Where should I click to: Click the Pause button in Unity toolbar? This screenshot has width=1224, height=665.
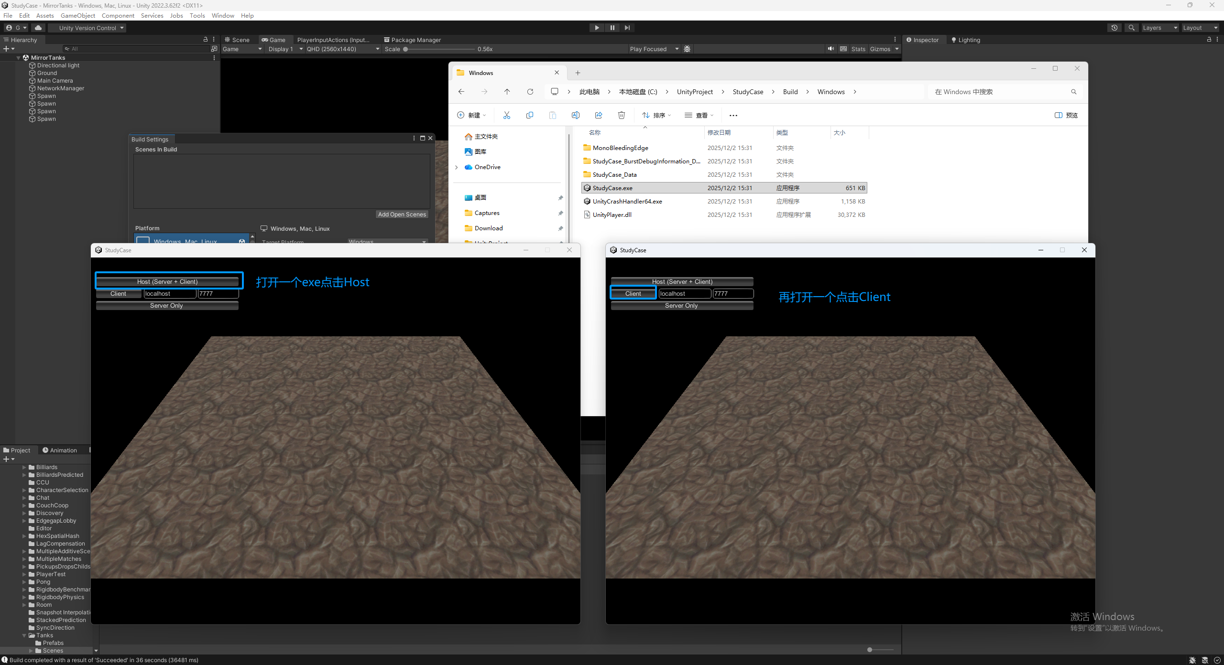(x=612, y=28)
